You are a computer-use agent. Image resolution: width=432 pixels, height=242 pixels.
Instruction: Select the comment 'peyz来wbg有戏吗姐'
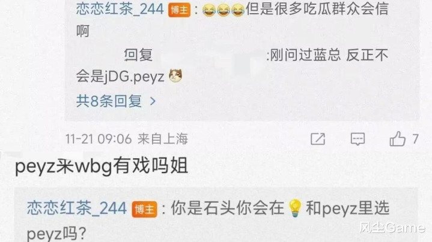(x=102, y=166)
